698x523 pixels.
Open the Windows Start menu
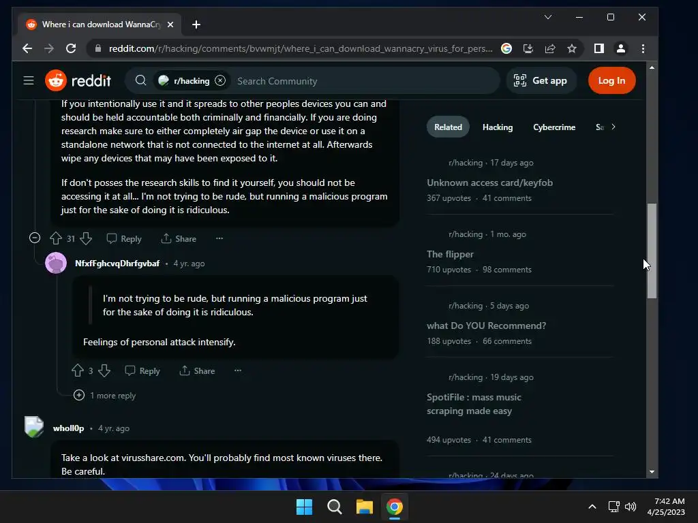tap(305, 507)
